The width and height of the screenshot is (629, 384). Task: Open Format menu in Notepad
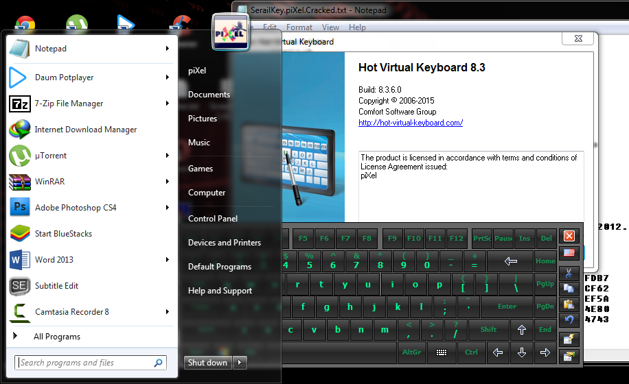[x=299, y=27]
